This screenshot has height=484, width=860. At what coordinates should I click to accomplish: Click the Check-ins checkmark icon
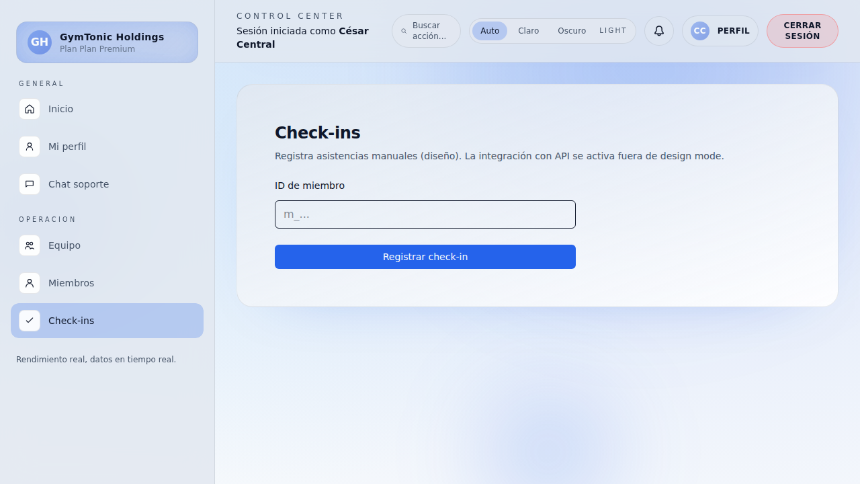30,321
